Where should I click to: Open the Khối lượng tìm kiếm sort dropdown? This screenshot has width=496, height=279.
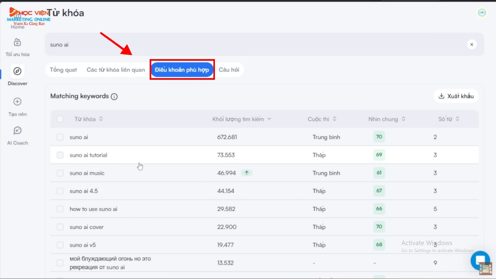(269, 119)
